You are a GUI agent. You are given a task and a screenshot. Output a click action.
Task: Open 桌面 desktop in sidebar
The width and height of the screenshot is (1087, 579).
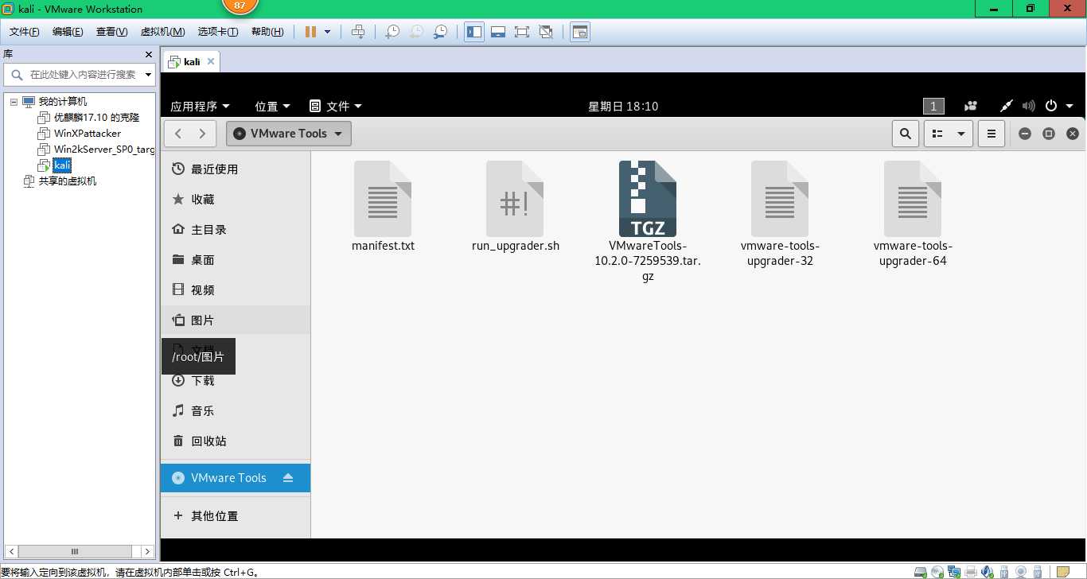[236, 260]
